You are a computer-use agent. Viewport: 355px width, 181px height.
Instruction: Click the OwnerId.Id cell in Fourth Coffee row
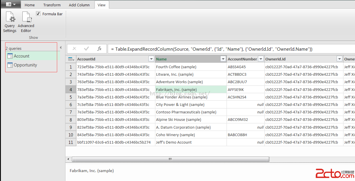click(x=304, y=67)
